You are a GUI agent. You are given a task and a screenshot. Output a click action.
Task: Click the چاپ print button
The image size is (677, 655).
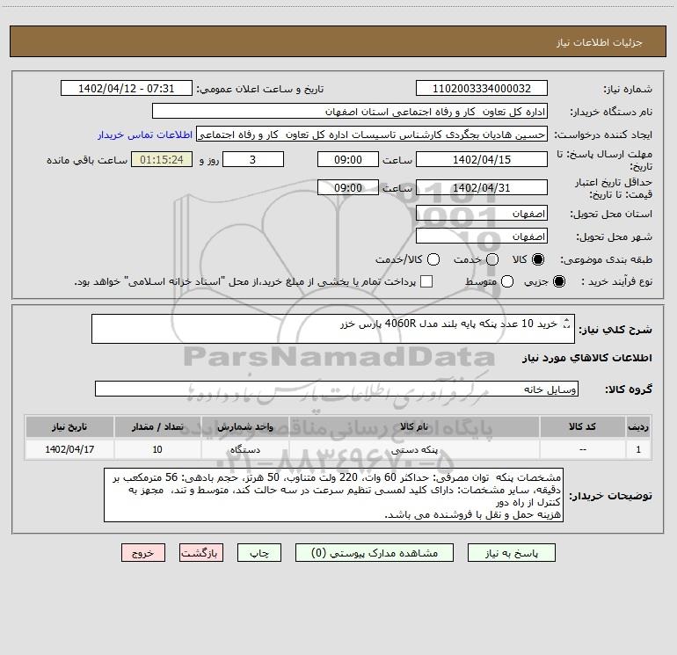point(259,553)
